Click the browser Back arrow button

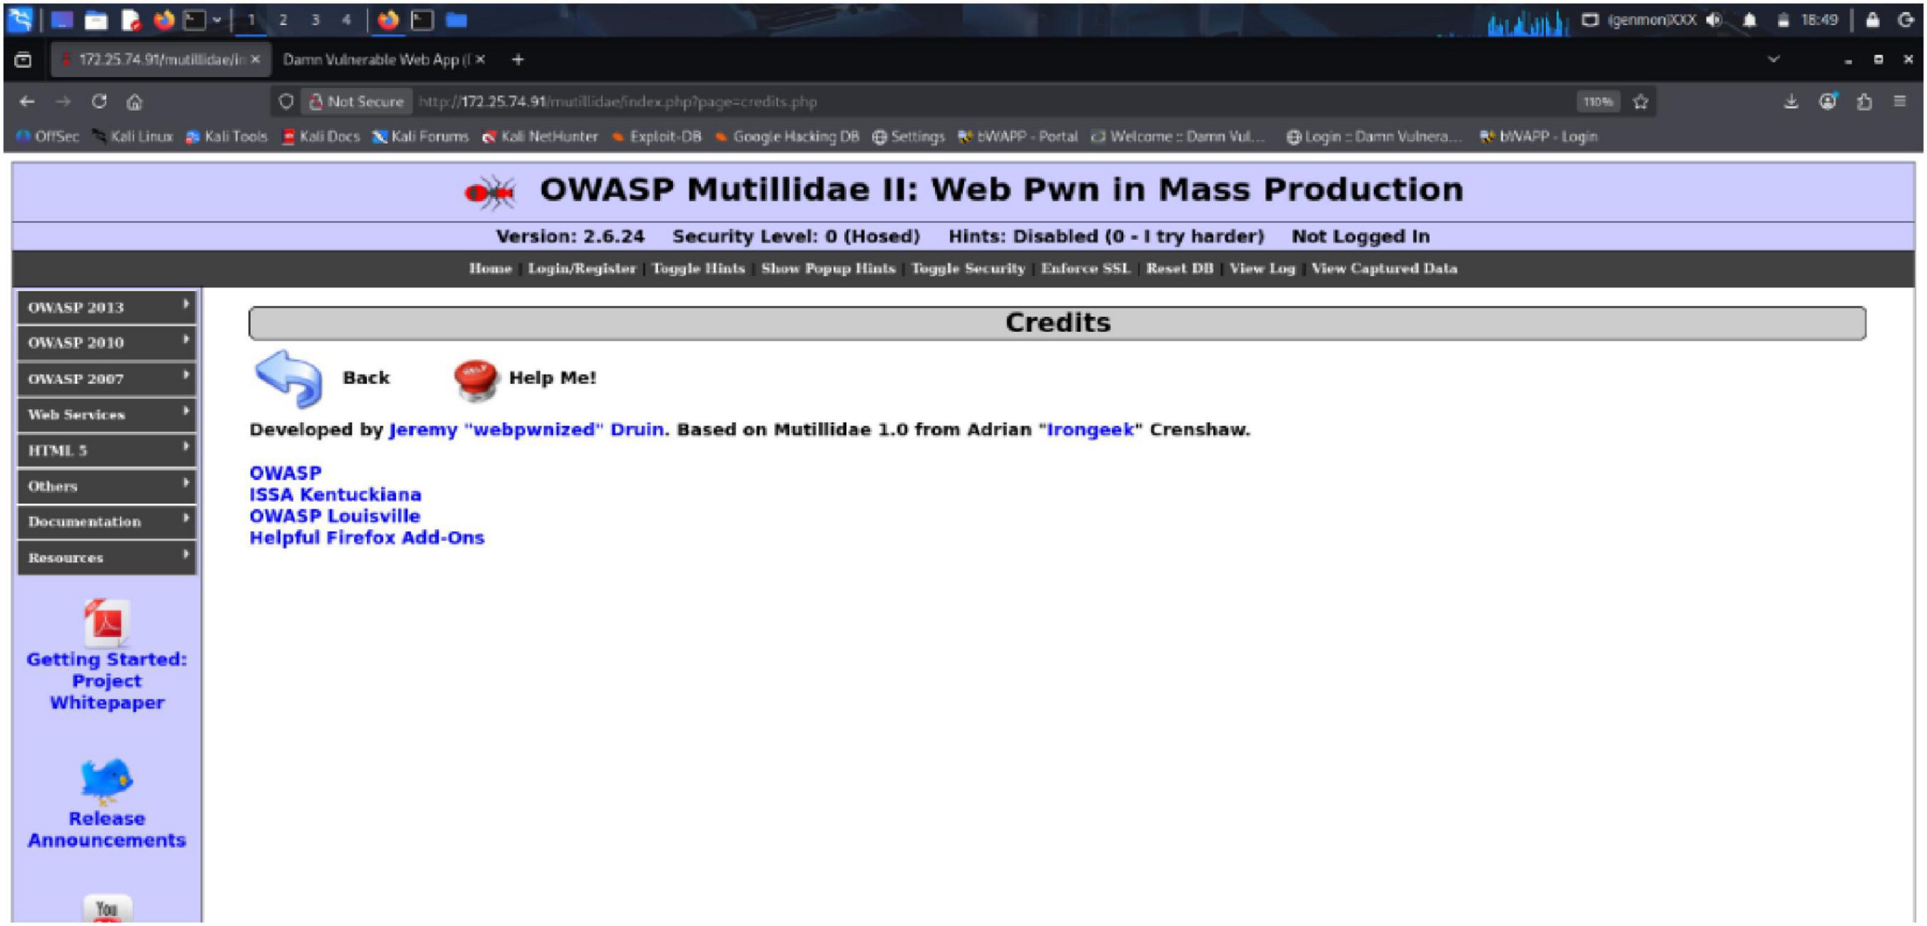tap(28, 102)
